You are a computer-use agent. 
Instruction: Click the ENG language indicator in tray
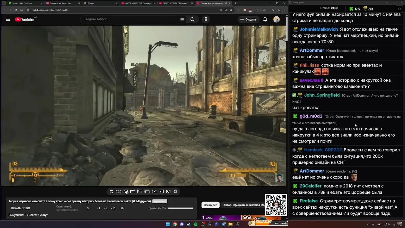pyautogui.click(x=379, y=224)
